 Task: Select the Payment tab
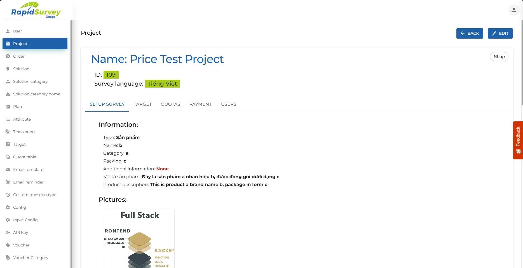[x=200, y=104]
